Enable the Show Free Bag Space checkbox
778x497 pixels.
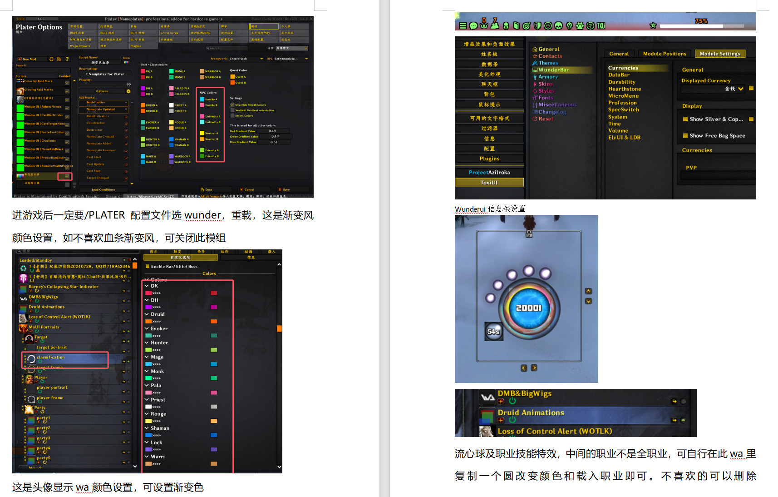tap(685, 135)
